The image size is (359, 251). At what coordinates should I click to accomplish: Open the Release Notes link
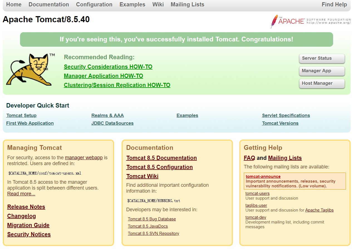pos(26,207)
